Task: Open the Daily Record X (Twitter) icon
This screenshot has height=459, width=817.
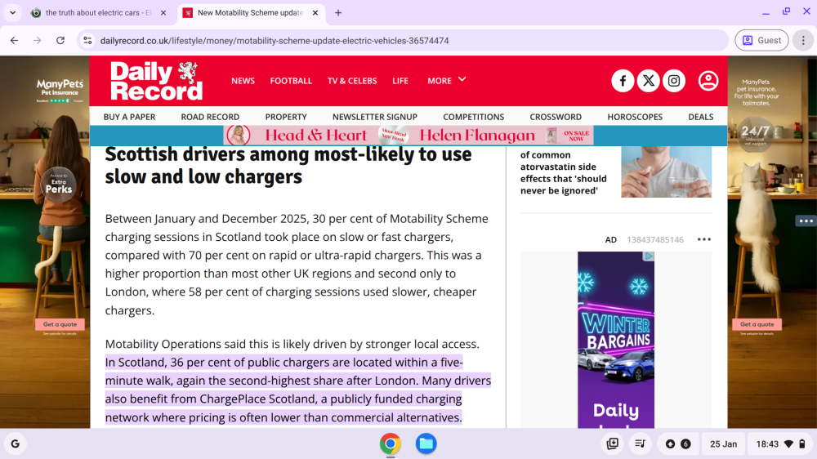Action: point(648,81)
